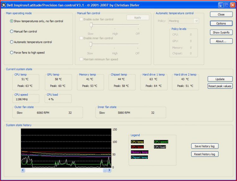This screenshot has width=237, height=181.
Task: Open the About... dialog
Action: pyautogui.click(x=221, y=41)
